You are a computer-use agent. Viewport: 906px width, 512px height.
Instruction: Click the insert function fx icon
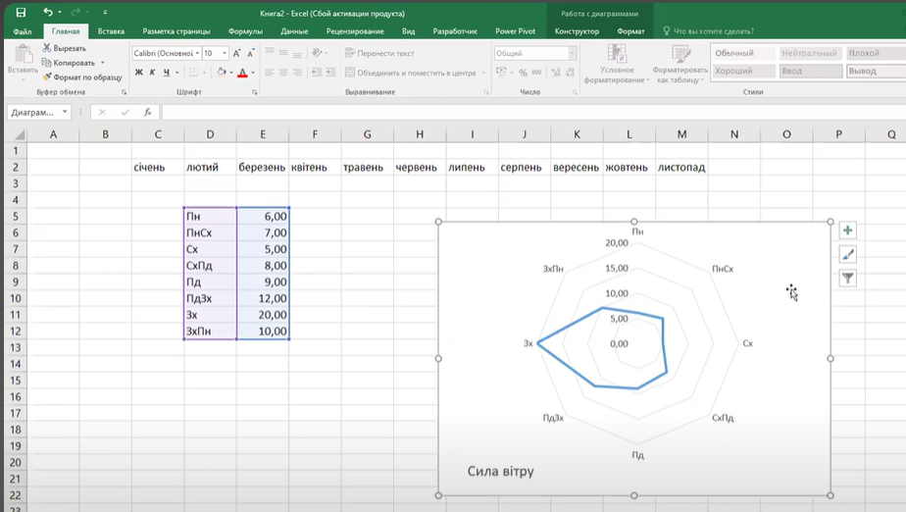(148, 112)
